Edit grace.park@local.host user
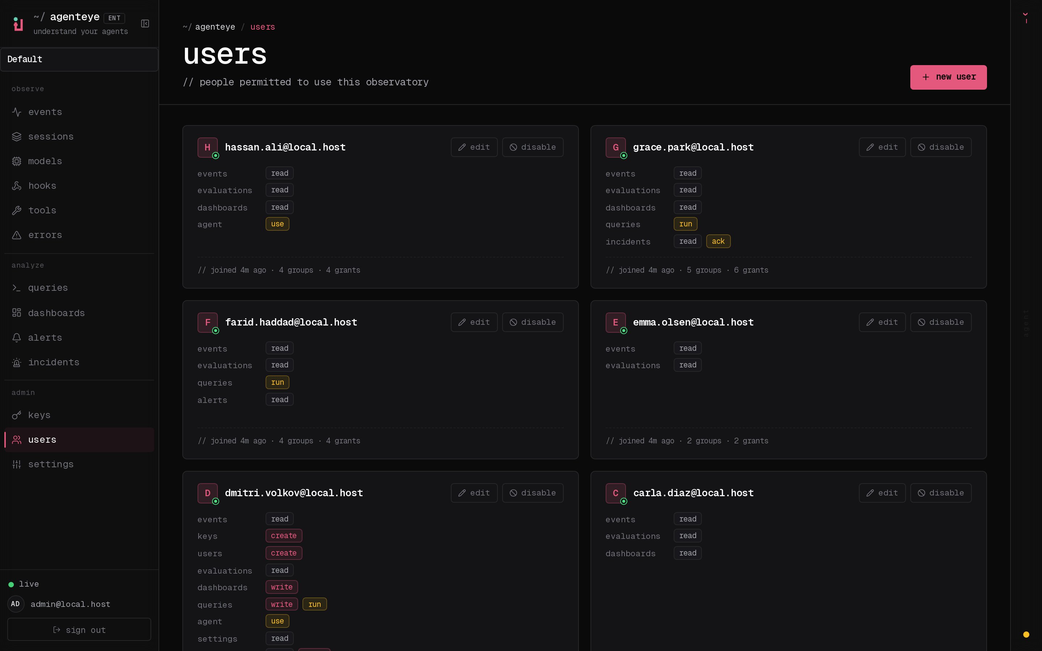1042x651 pixels. (882, 147)
